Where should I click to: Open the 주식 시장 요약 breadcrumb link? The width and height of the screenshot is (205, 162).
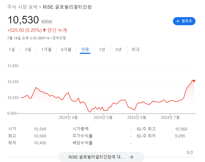(22, 7)
